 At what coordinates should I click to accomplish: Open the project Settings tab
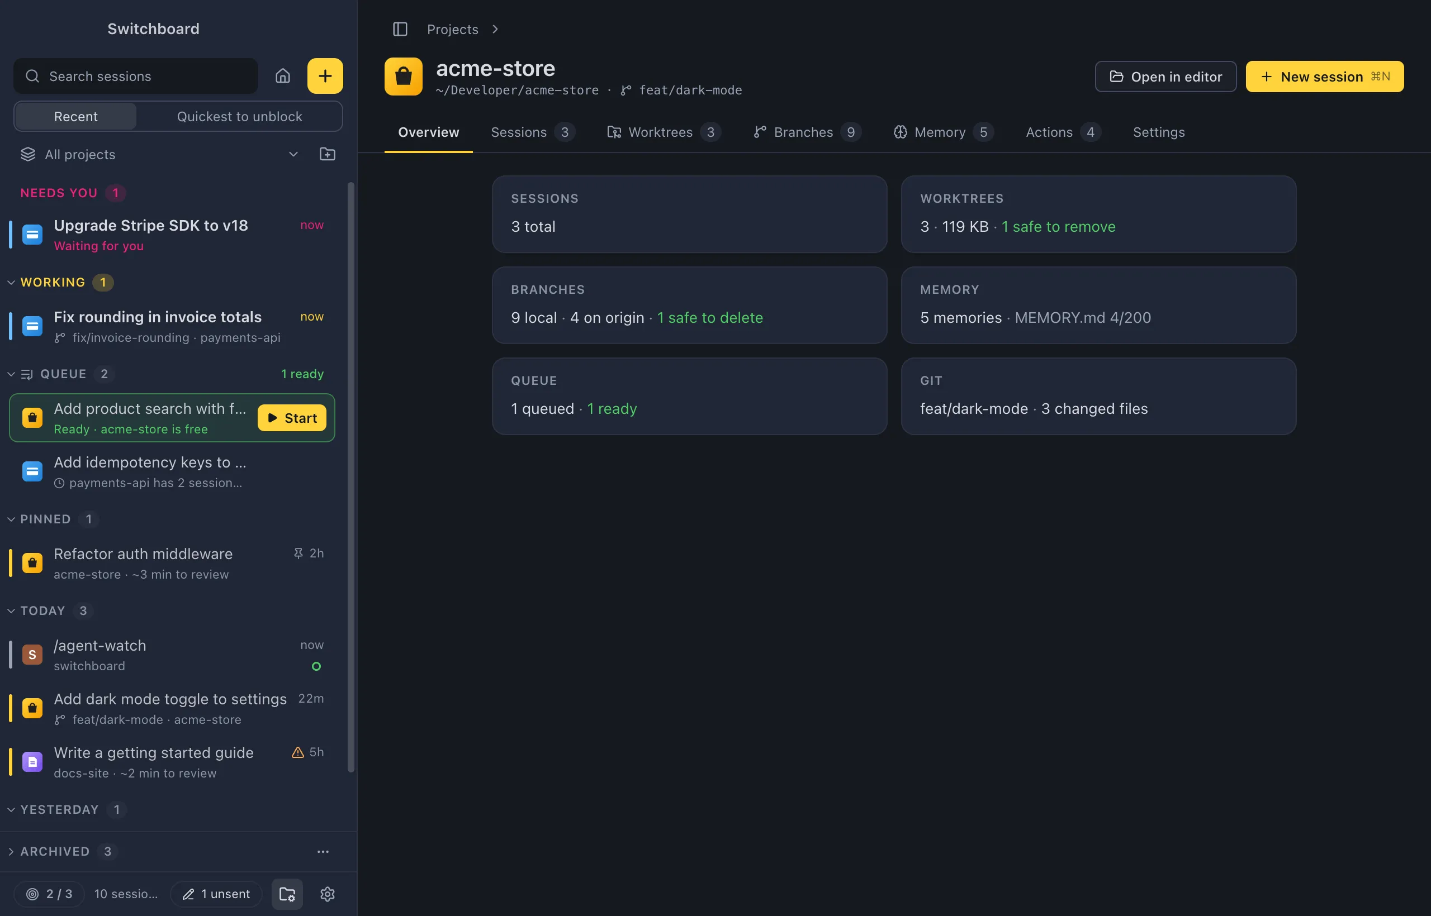pos(1158,132)
